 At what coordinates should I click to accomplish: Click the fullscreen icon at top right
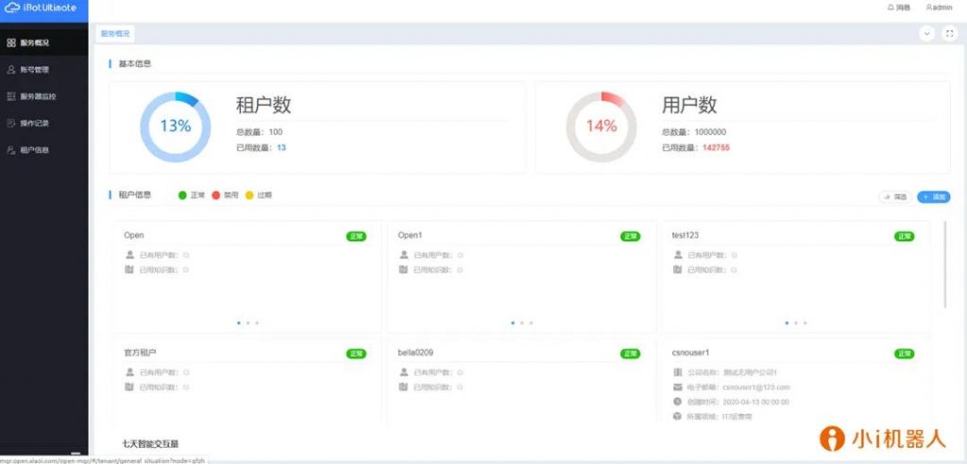pos(948,33)
